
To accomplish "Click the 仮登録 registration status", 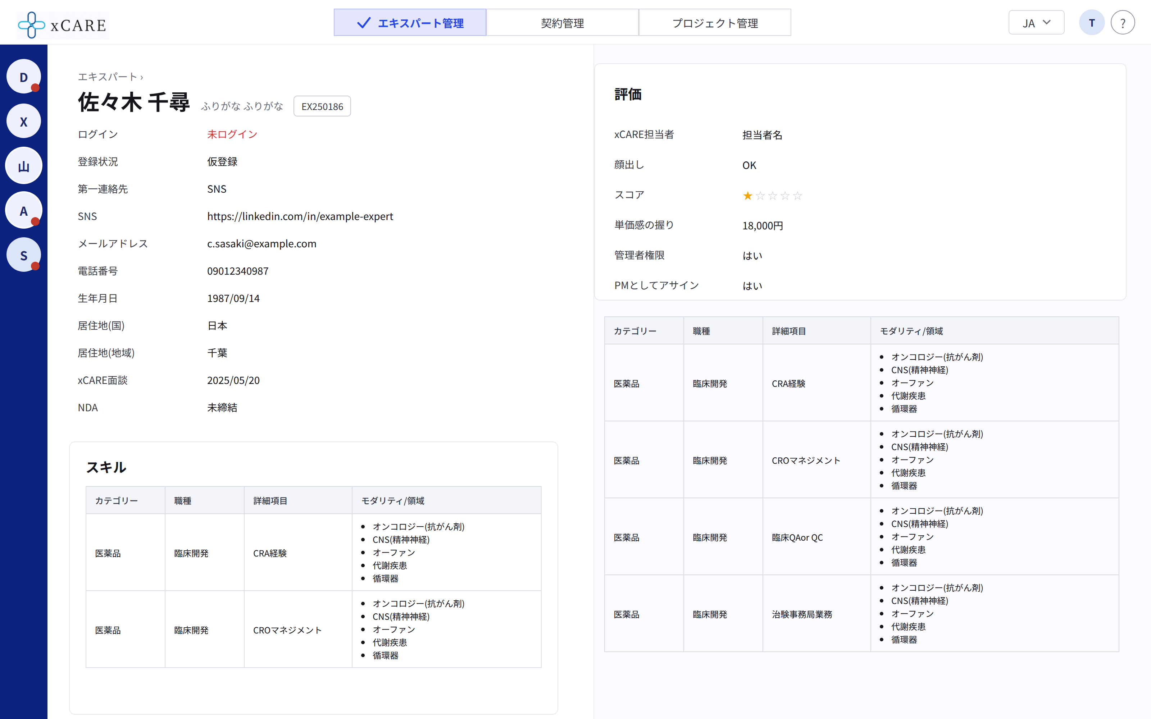I will [222, 162].
